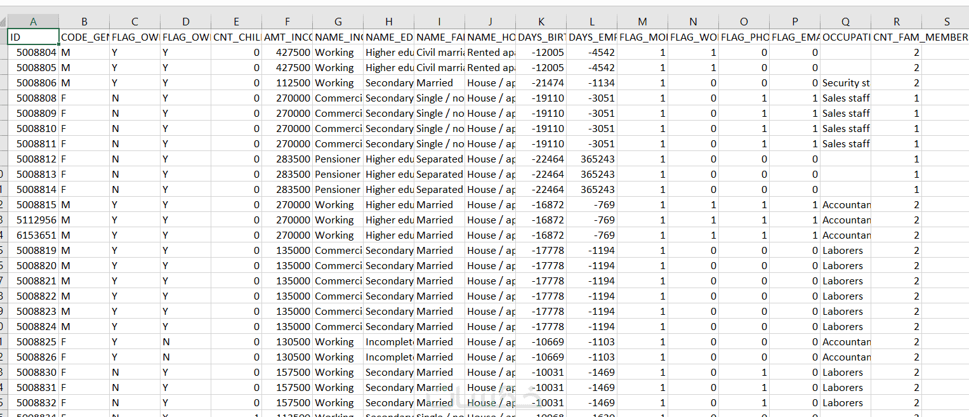The width and height of the screenshot is (969, 417).
Task: Click 'Separated' in row 5008814
Action: 440,189
